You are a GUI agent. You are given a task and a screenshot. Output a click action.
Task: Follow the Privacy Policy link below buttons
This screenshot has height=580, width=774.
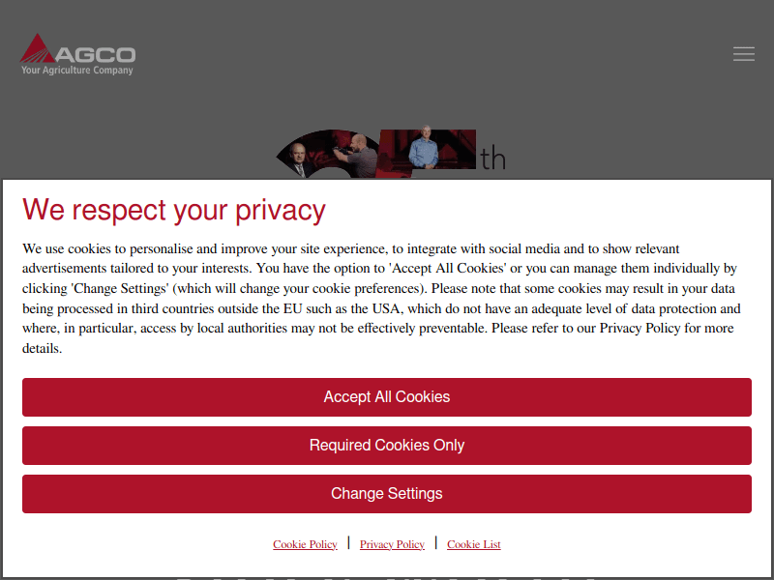coord(392,544)
